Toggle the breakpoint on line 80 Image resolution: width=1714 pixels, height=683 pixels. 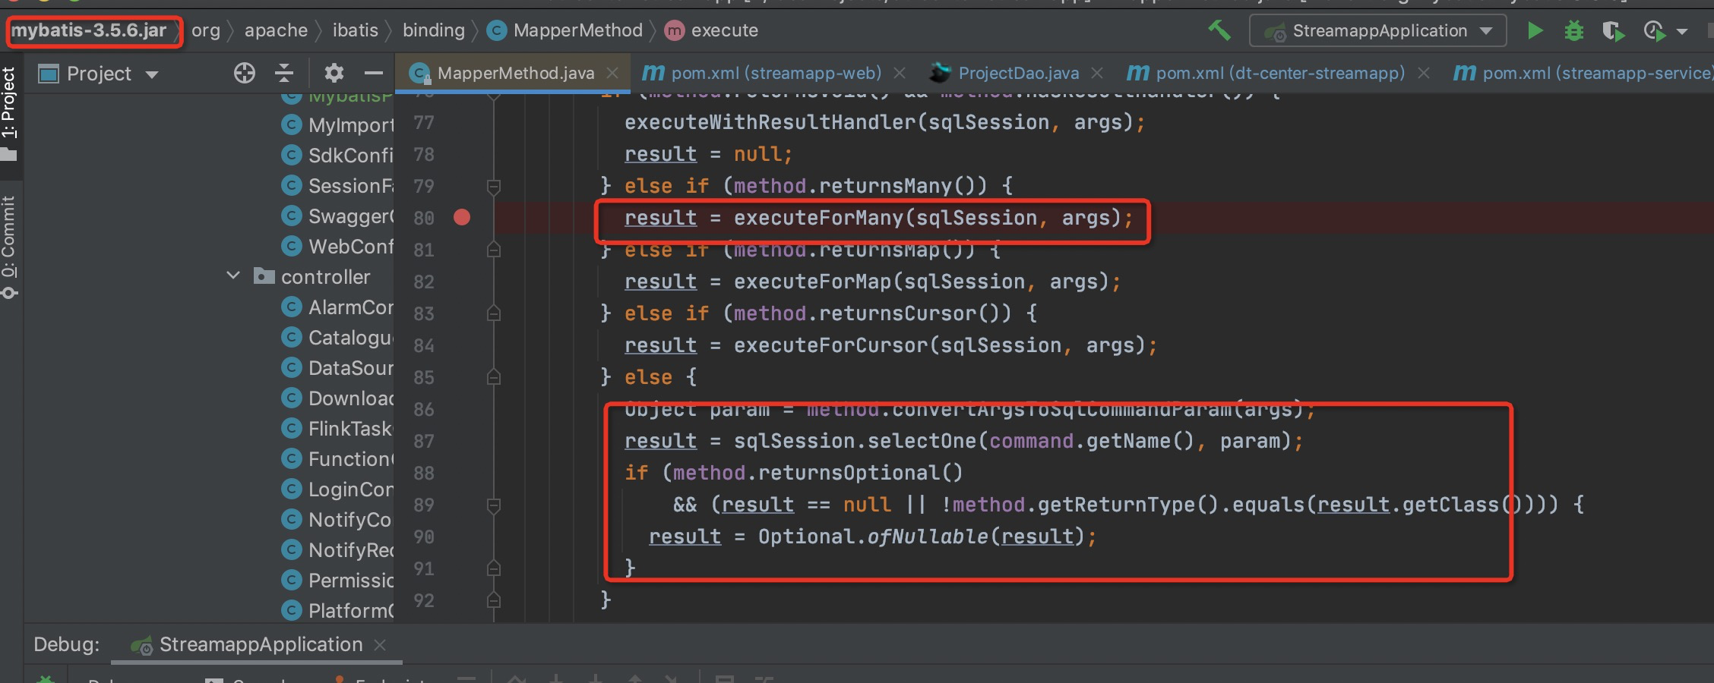tap(462, 218)
